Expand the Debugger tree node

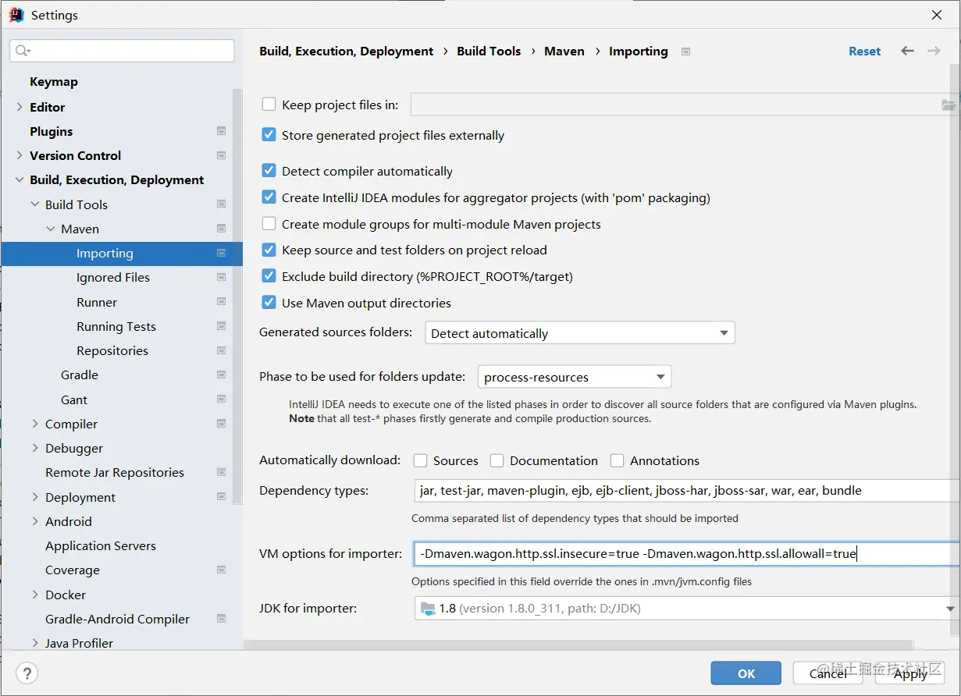[x=35, y=448]
